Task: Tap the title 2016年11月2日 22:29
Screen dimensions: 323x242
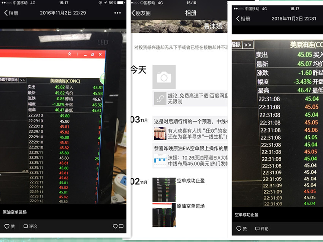Action: click(x=63, y=13)
